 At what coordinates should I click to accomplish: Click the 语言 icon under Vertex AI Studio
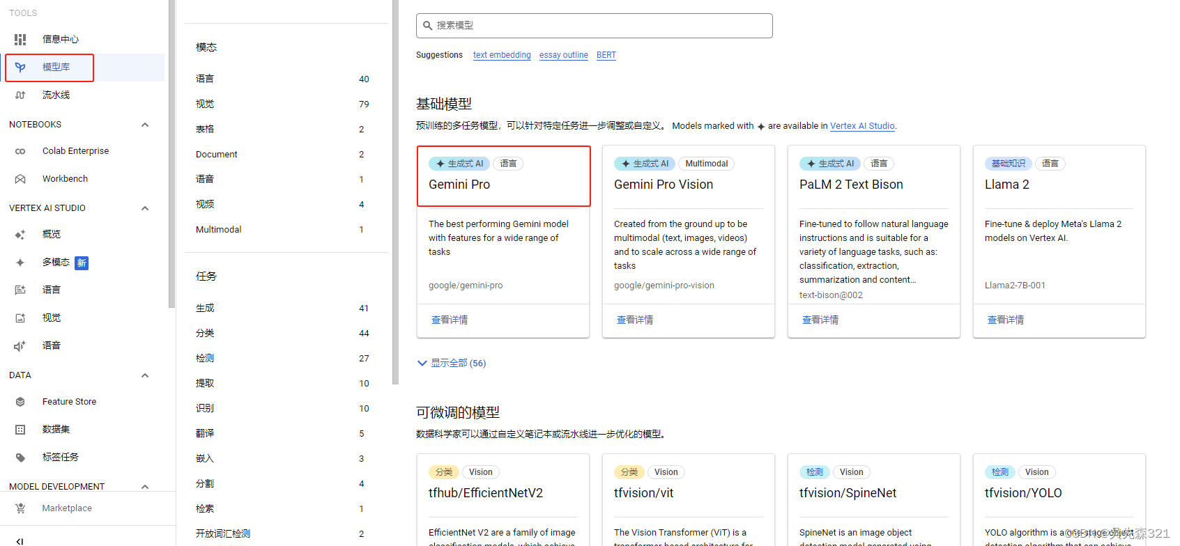tap(20, 290)
